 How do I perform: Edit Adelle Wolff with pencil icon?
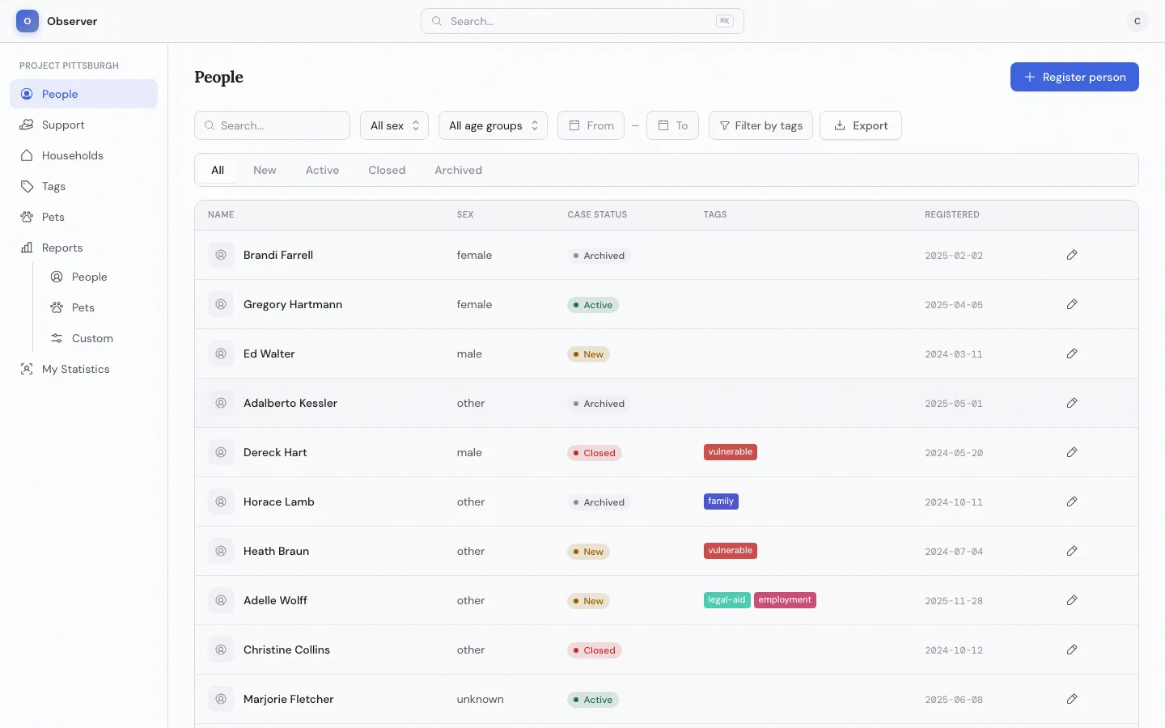[x=1072, y=600]
